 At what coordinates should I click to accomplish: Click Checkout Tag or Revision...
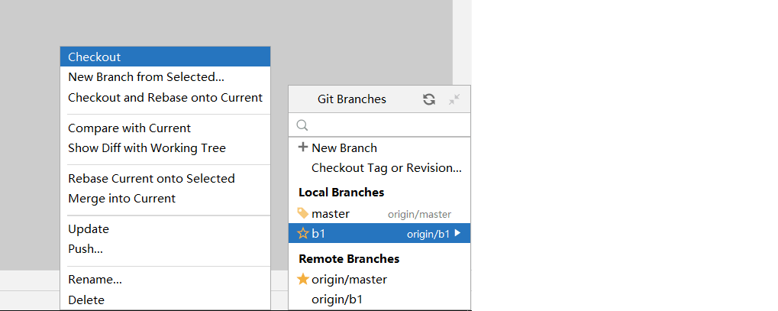[386, 167]
